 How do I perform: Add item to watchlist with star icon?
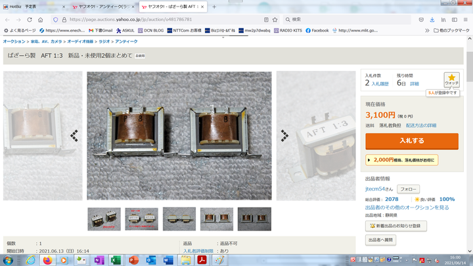tap(451, 80)
